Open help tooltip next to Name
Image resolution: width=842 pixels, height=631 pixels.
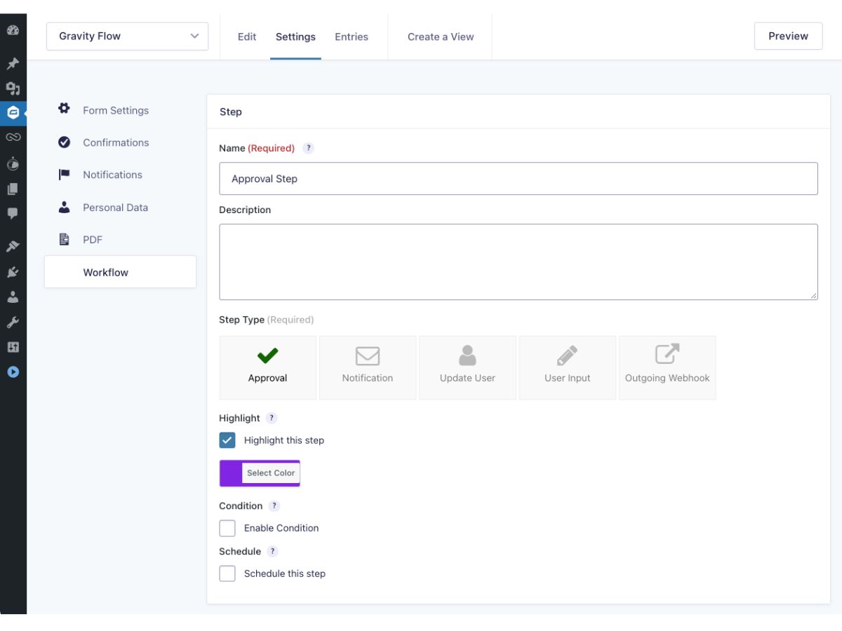(308, 148)
